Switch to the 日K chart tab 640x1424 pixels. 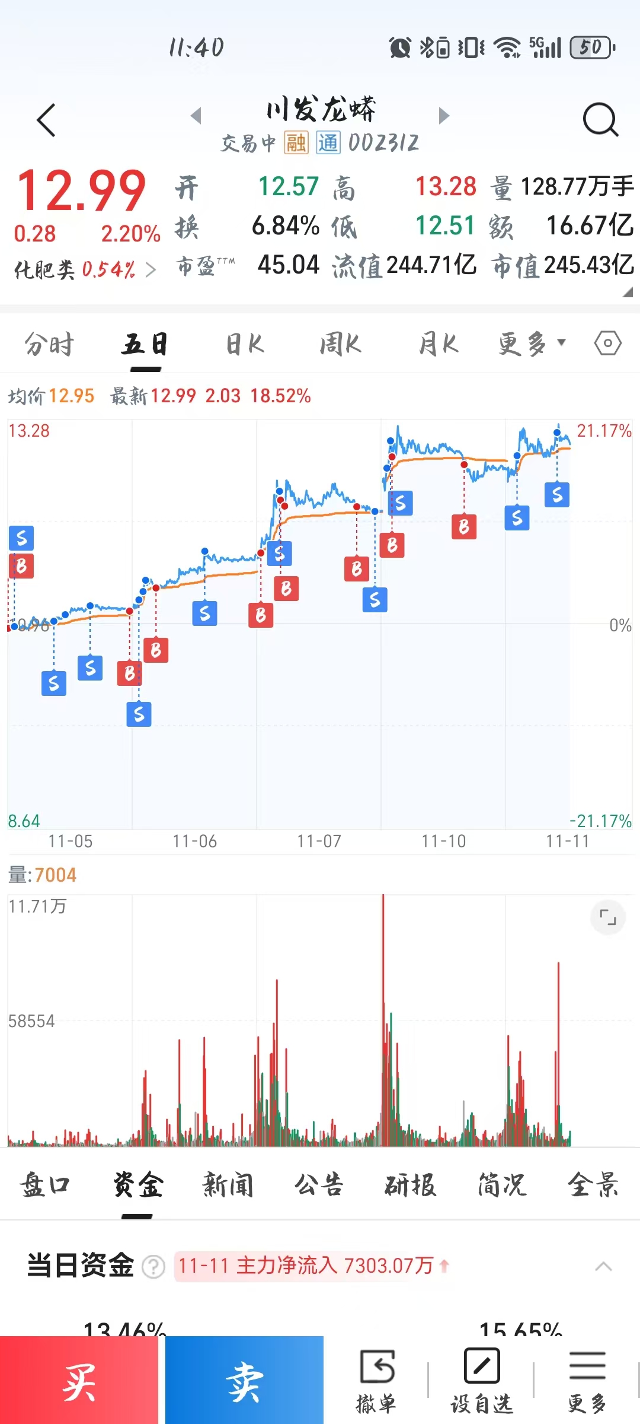point(245,344)
